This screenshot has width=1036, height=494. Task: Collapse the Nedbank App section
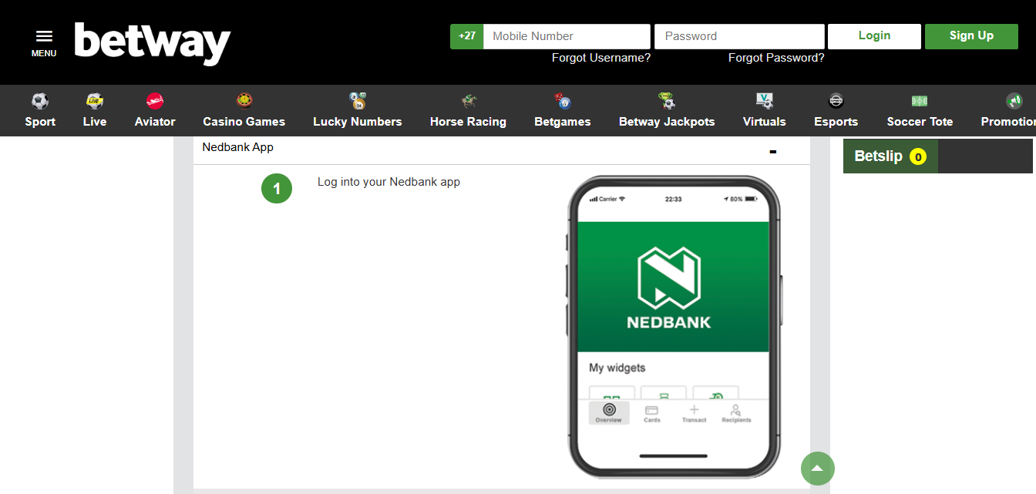tap(772, 152)
